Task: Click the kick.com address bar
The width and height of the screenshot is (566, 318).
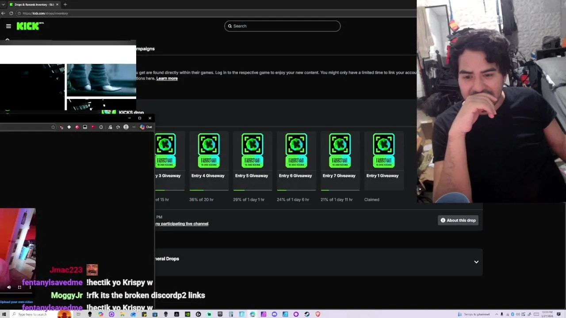Action: (x=217, y=13)
